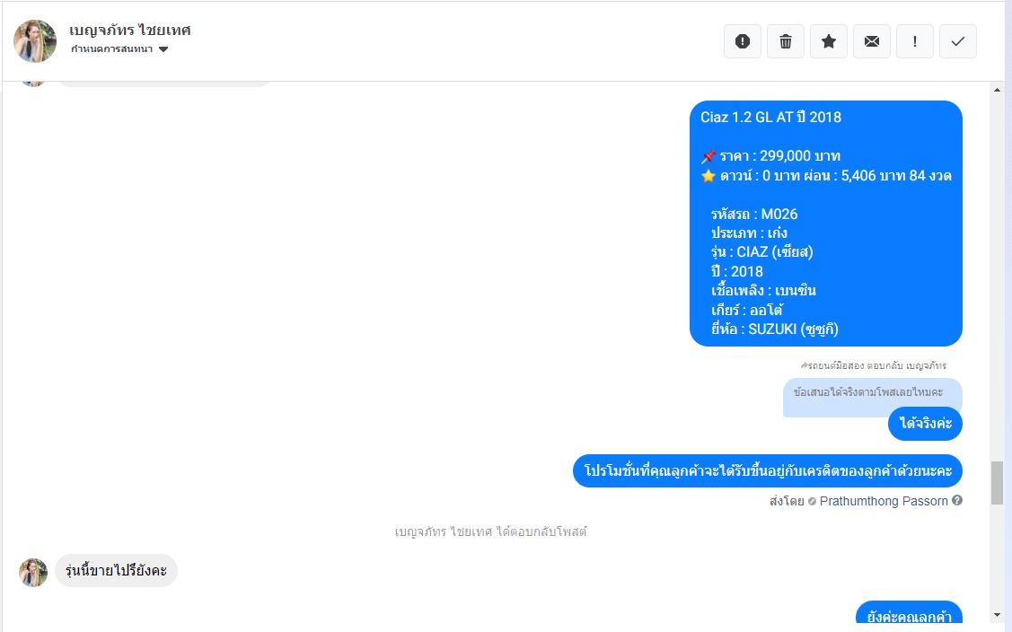Viewport: 1012px width, 632px height.
Task: Open customer name เบญจภัทร ไชยเทศ in header
Action: pyautogui.click(x=129, y=31)
